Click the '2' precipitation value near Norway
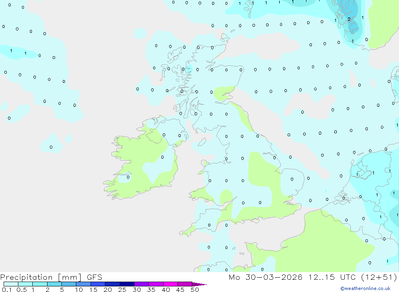 [349, 19]
